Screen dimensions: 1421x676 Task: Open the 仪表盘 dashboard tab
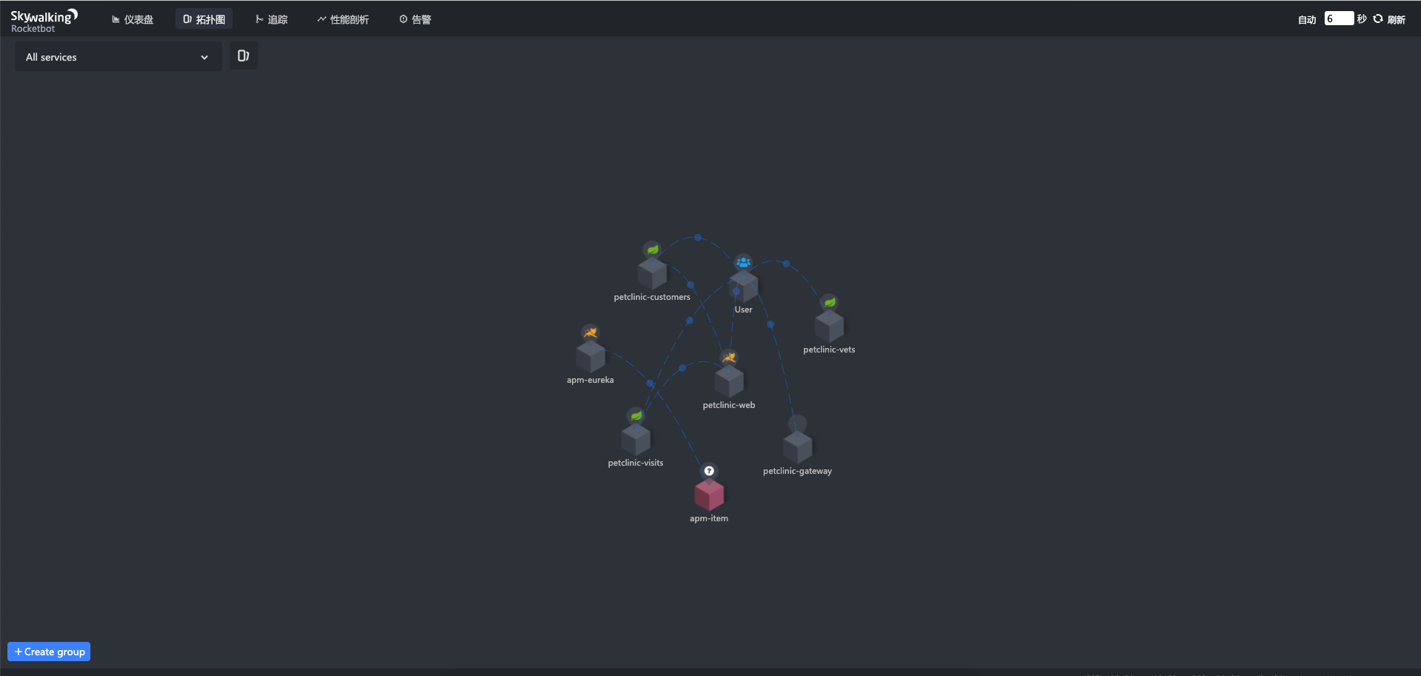(133, 19)
